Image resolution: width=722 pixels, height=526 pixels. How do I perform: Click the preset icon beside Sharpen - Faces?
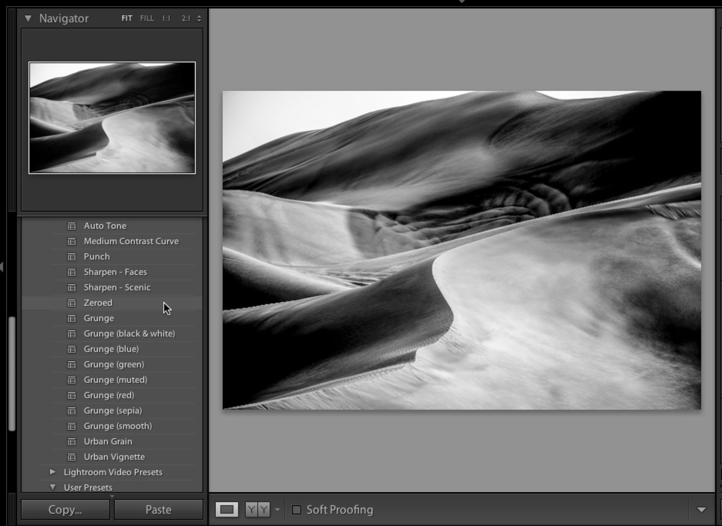(x=71, y=272)
